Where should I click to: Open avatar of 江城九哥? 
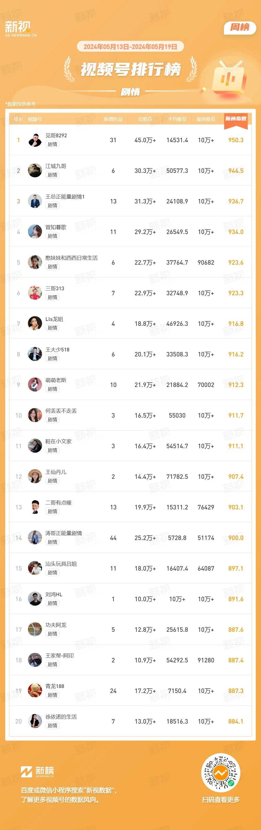coord(35,170)
